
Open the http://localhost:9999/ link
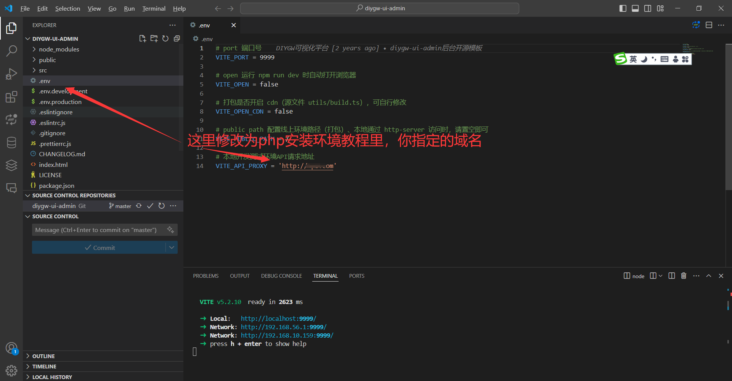tap(278, 319)
